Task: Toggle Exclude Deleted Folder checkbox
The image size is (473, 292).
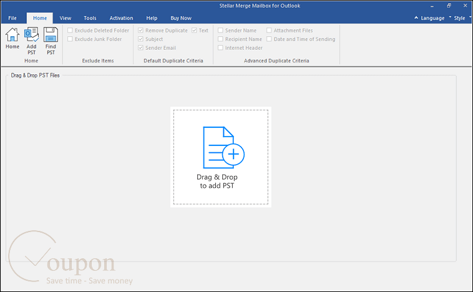Action: point(70,30)
